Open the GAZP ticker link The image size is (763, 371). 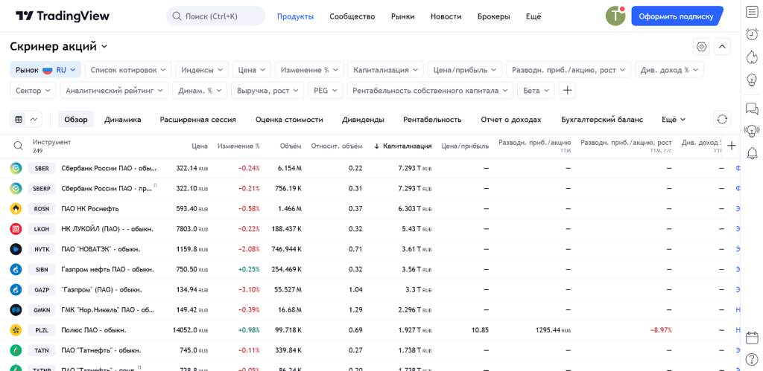tap(42, 290)
